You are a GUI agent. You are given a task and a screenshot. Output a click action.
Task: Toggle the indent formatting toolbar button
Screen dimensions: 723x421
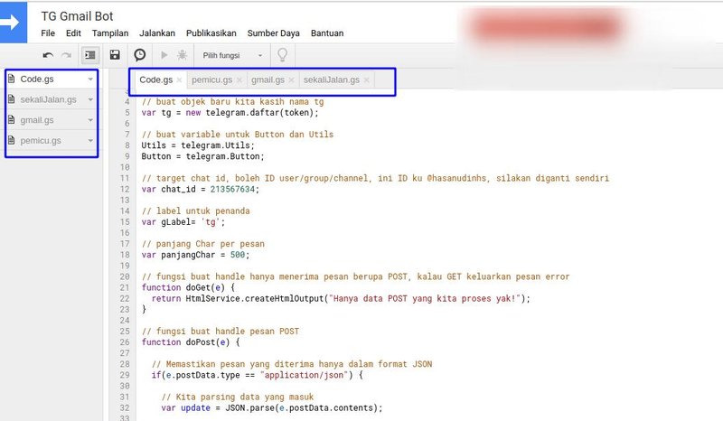point(90,55)
